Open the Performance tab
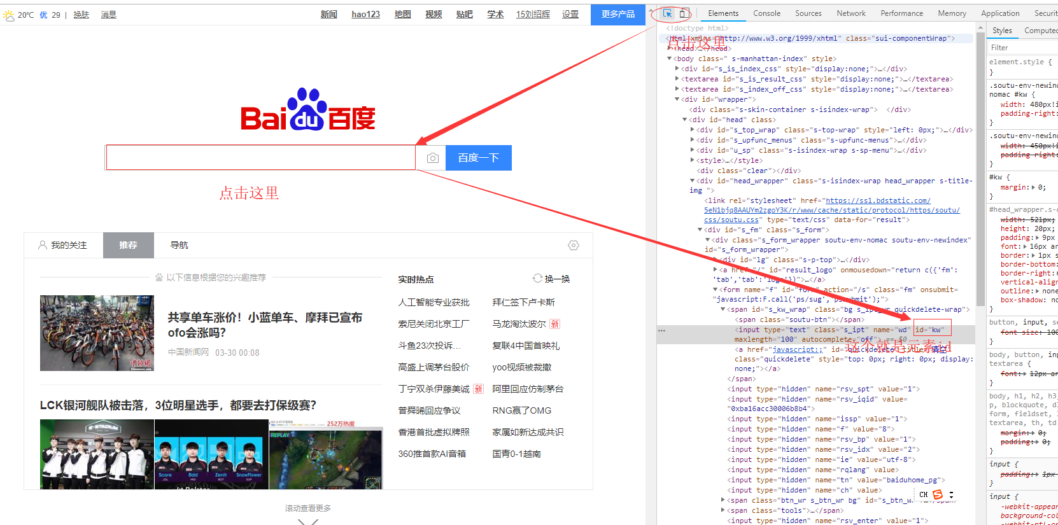Viewport: 1058px width, 525px height. click(x=901, y=13)
